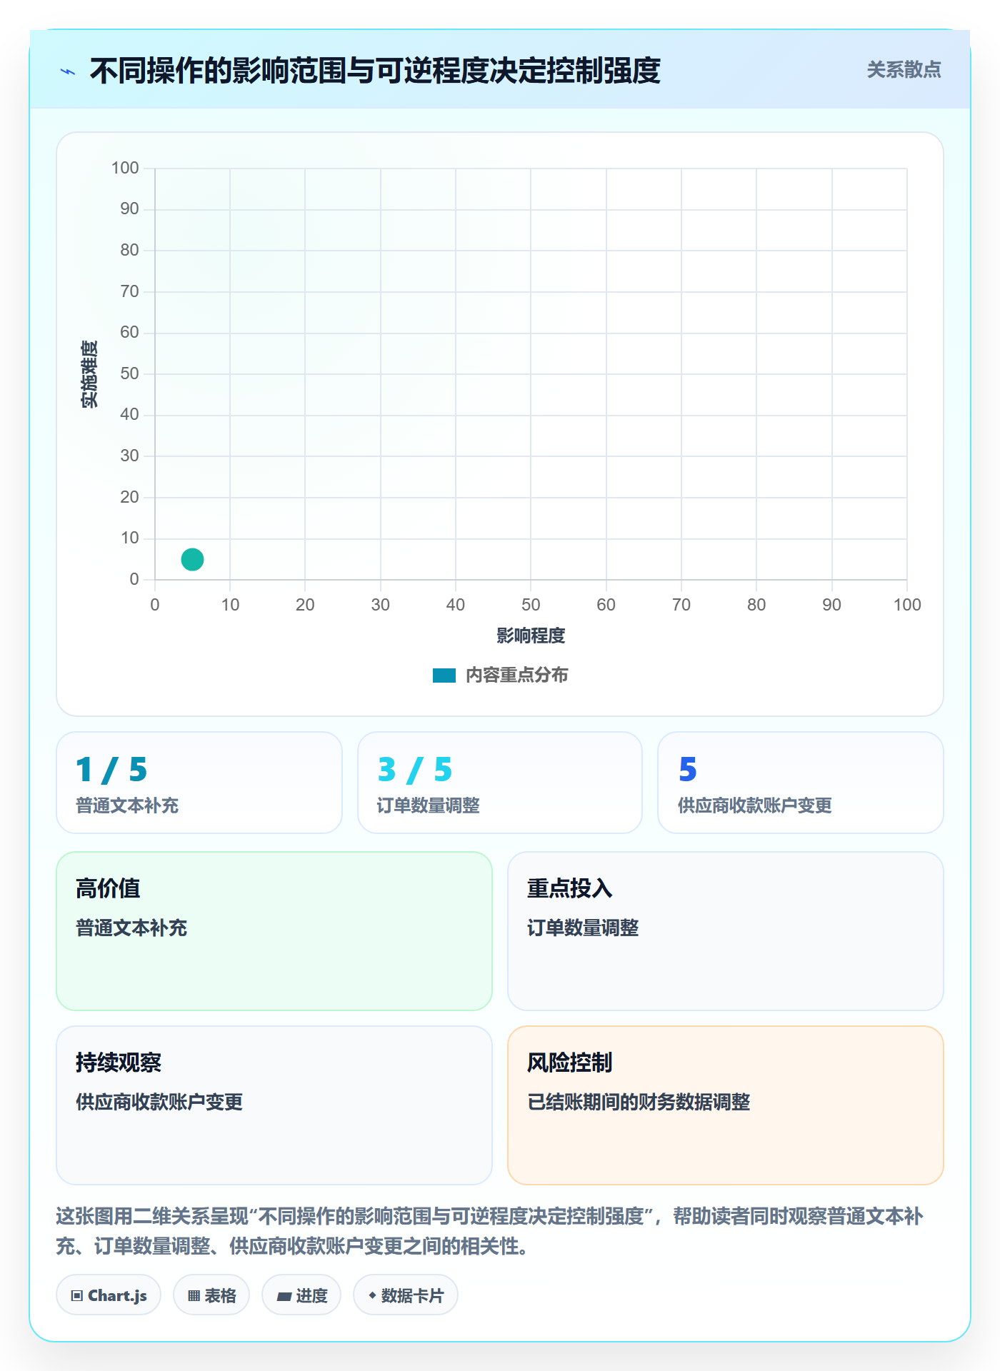
Task: Click the lightning bolt icon in header
Action: point(68,71)
